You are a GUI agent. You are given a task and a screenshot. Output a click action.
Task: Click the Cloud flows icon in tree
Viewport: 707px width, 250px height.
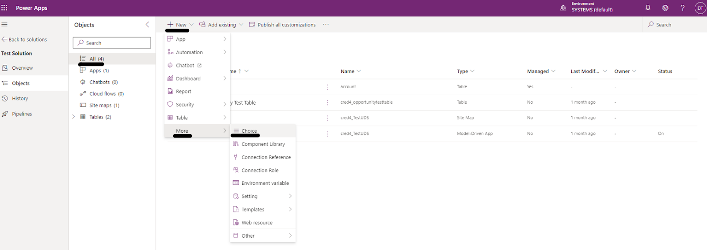coord(83,93)
